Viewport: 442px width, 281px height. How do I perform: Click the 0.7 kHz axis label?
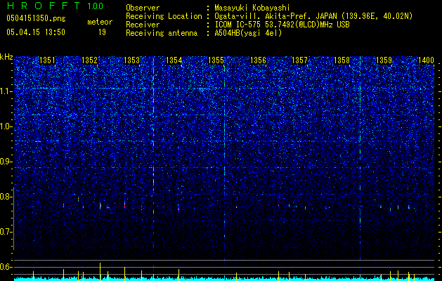point(6,232)
